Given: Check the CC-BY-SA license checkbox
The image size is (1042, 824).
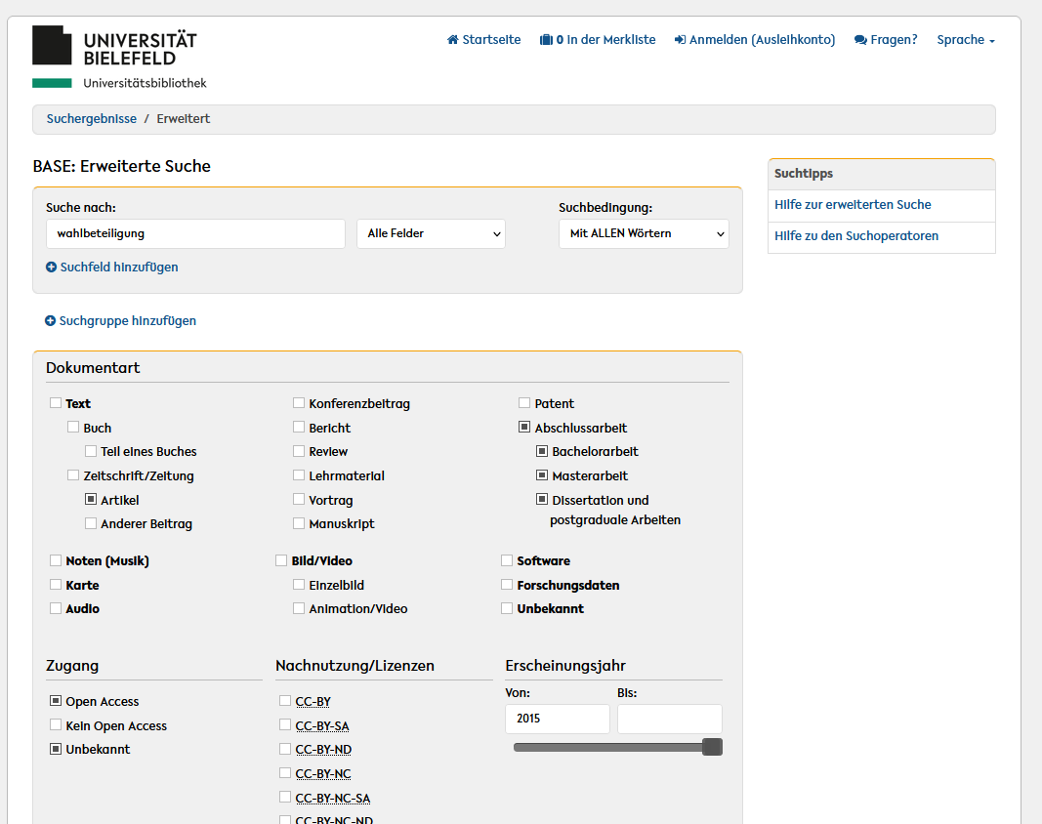Looking at the screenshot, I should 285,724.
